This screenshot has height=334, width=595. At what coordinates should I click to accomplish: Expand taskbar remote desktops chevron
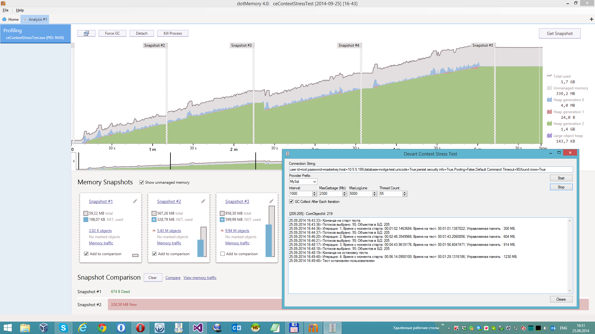point(443,325)
